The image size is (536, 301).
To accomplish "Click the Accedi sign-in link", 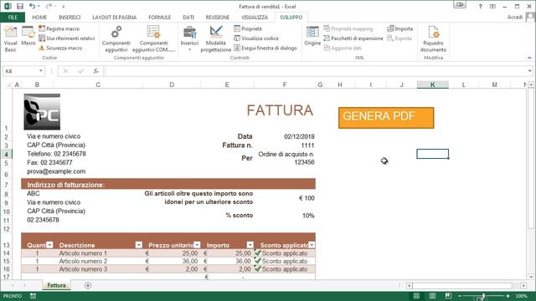I will (515, 17).
